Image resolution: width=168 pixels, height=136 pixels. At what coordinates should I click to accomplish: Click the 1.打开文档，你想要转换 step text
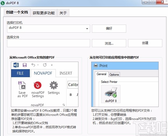(x=109, y=115)
